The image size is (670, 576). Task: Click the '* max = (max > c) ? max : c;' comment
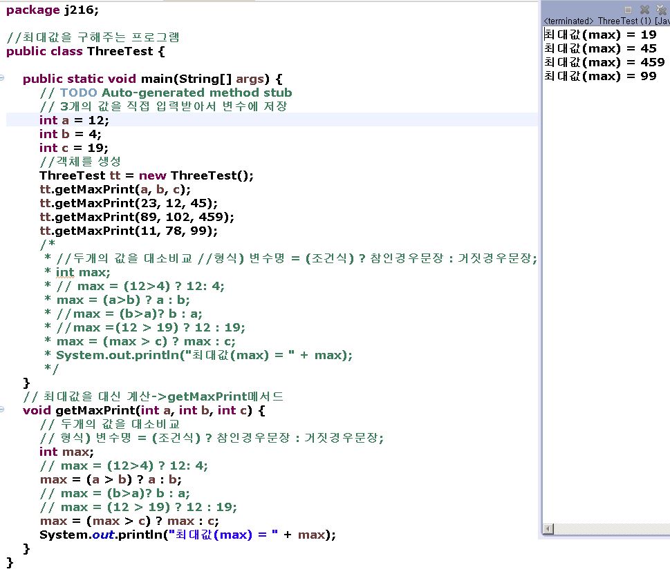click(x=140, y=341)
